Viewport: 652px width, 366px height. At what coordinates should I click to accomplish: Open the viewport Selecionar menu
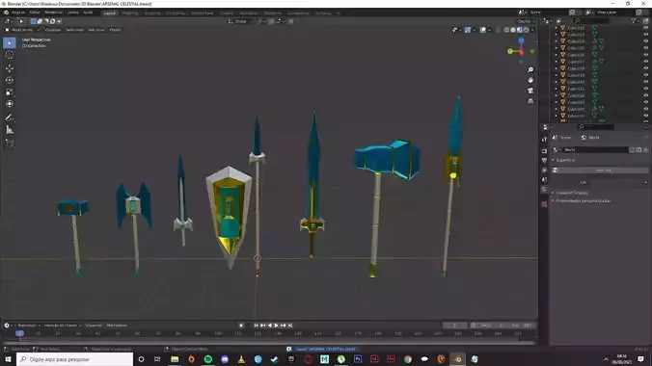pos(75,30)
